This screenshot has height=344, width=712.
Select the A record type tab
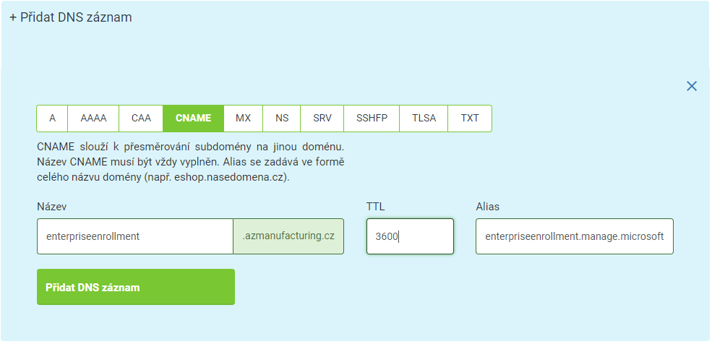(52, 119)
